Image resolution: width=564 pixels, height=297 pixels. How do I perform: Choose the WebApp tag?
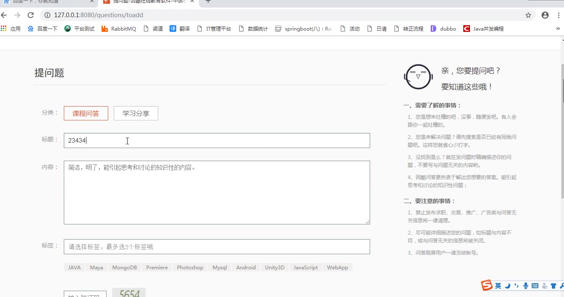click(338, 267)
